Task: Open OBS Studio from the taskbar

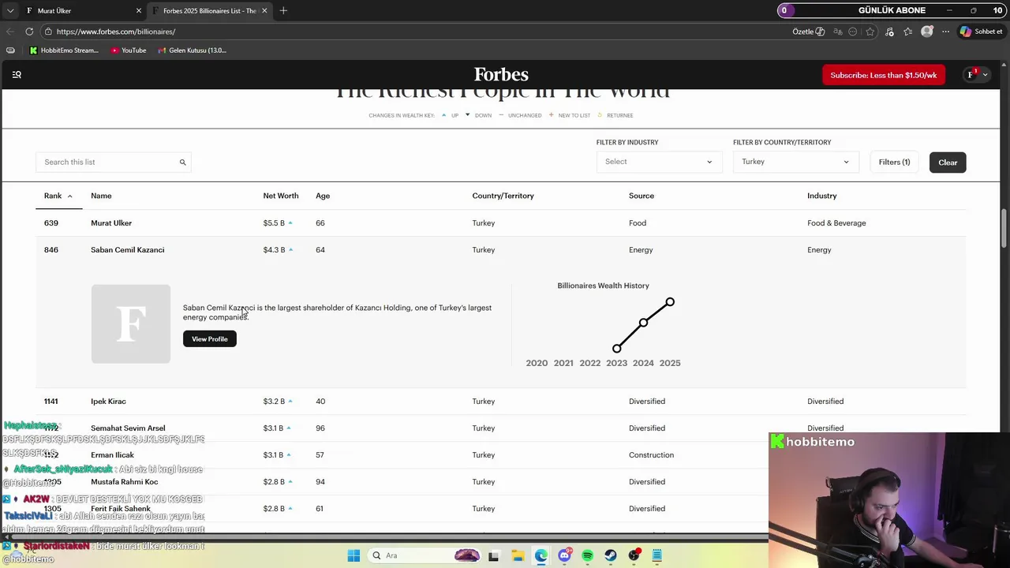Action: [x=634, y=555]
